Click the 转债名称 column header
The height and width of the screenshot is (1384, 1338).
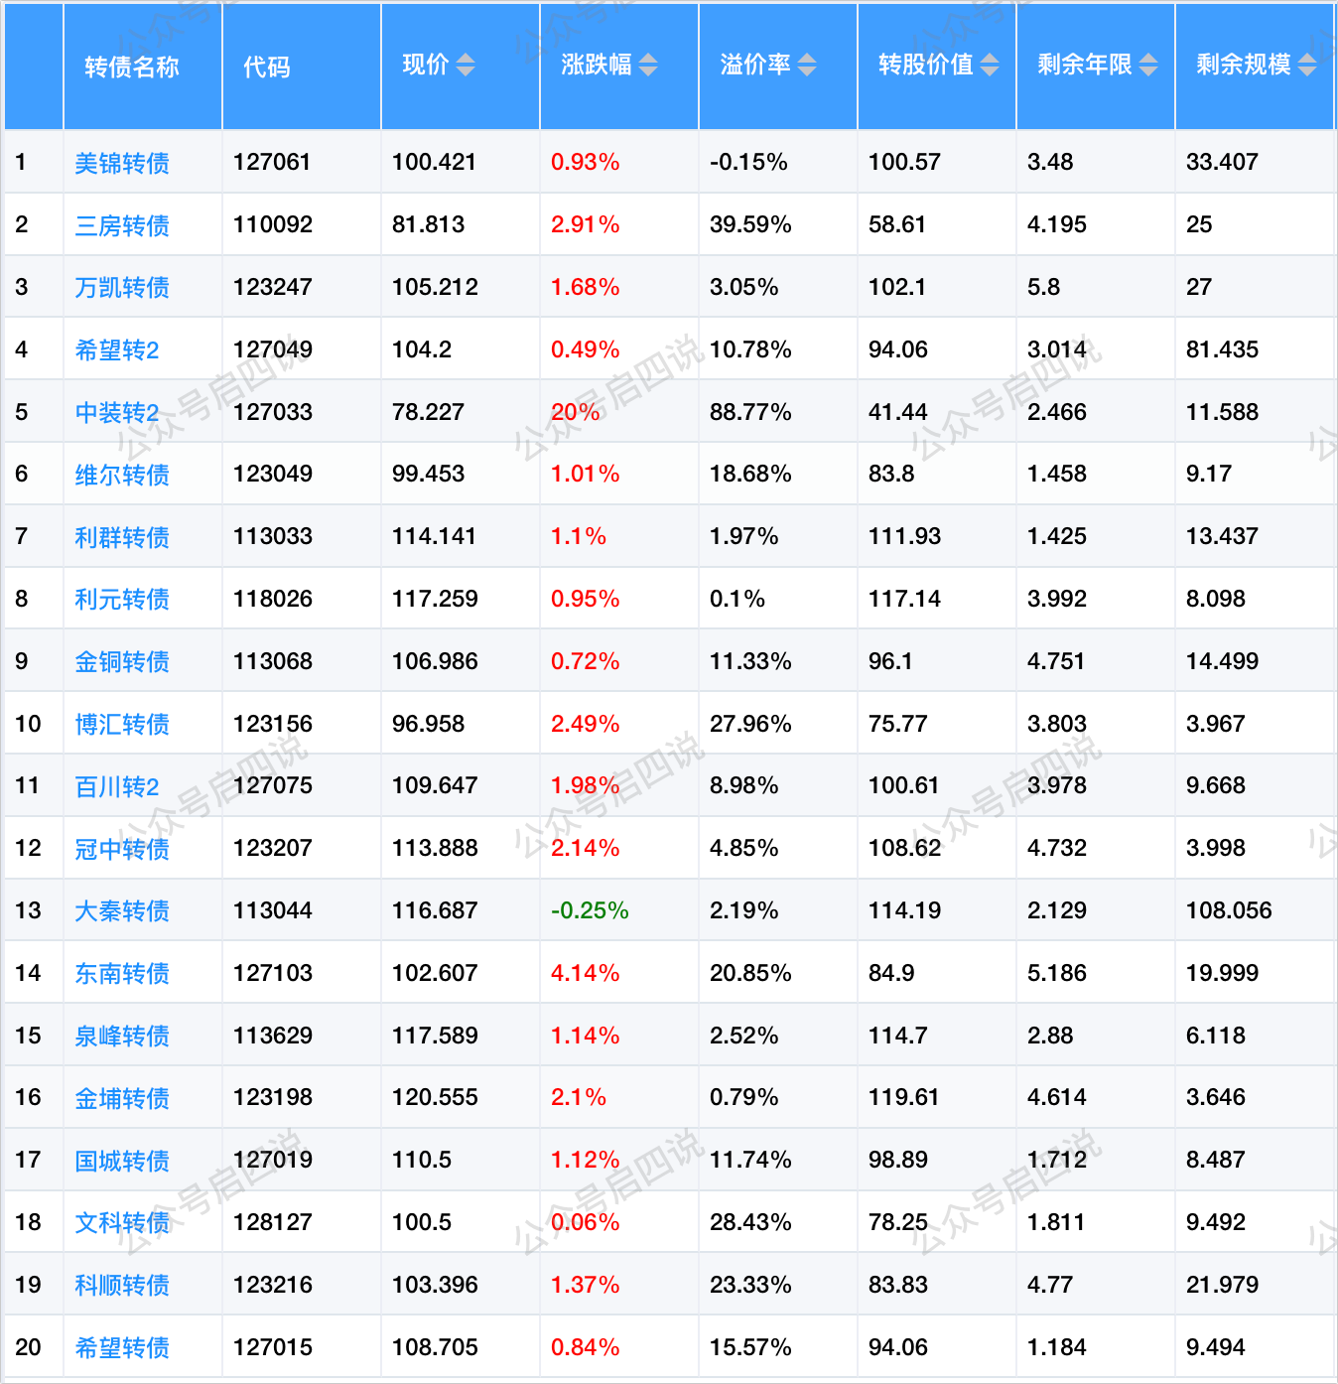point(132,67)
